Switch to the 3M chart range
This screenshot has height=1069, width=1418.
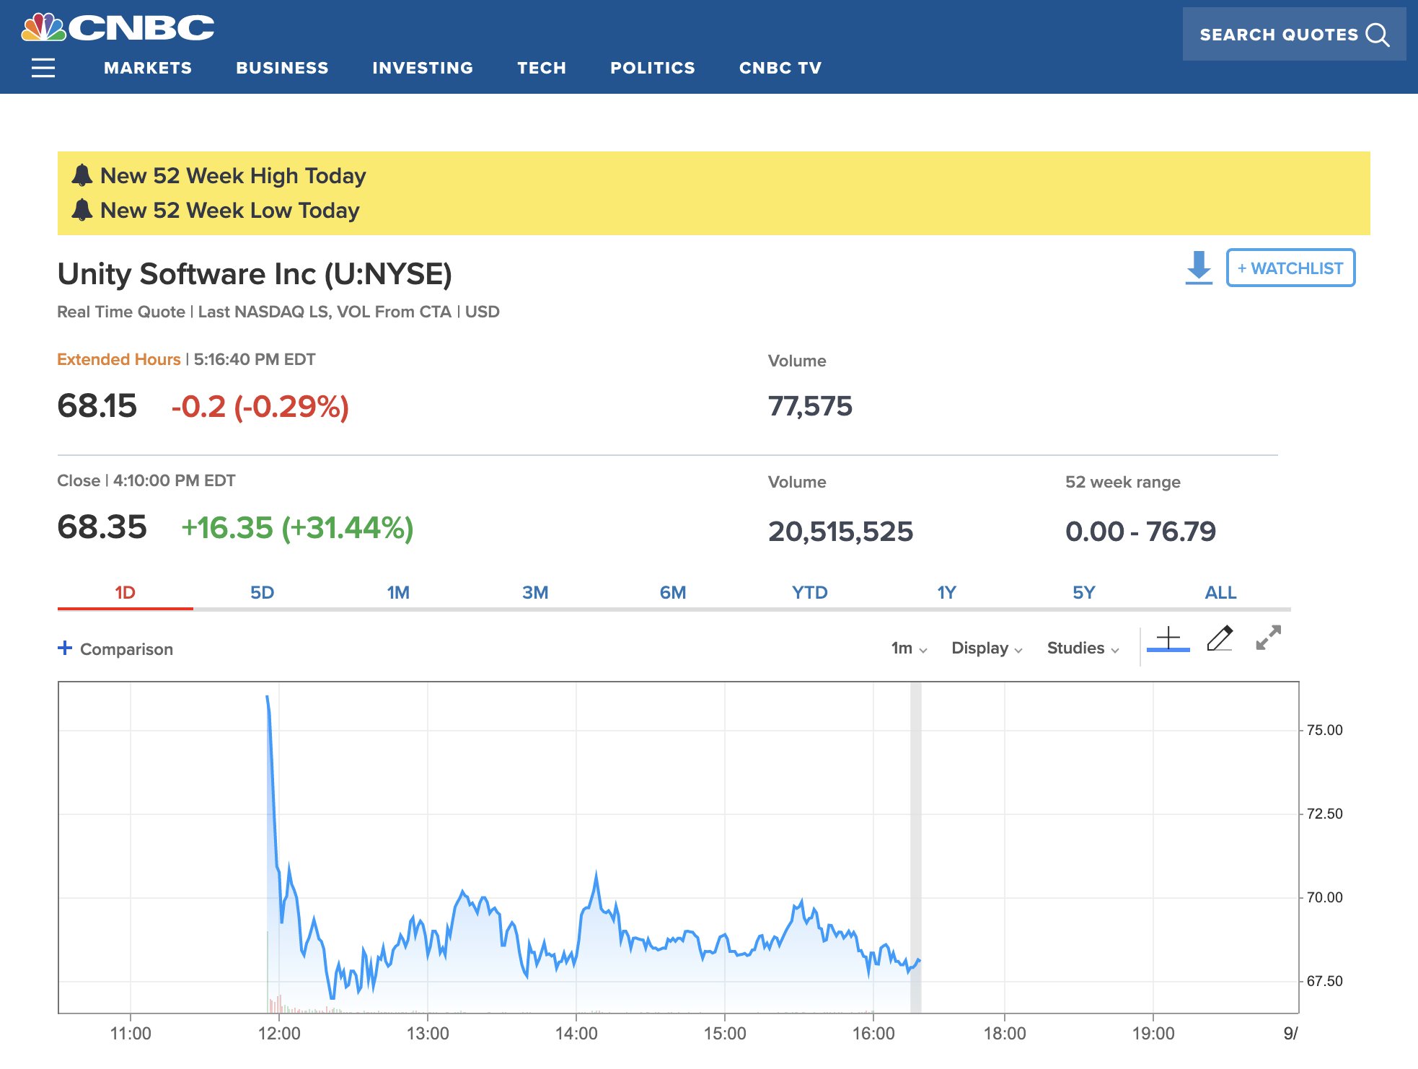pyautogui.click(x=535, y=593)
